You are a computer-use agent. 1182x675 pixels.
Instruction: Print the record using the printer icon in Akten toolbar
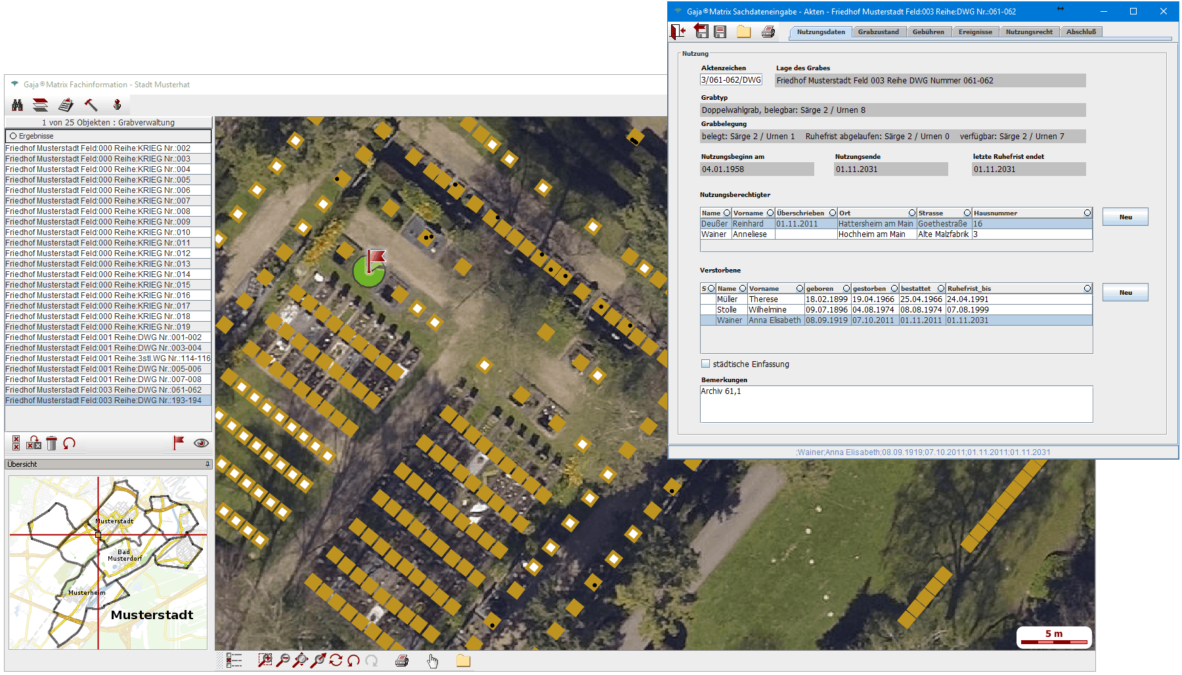(768, 32)
